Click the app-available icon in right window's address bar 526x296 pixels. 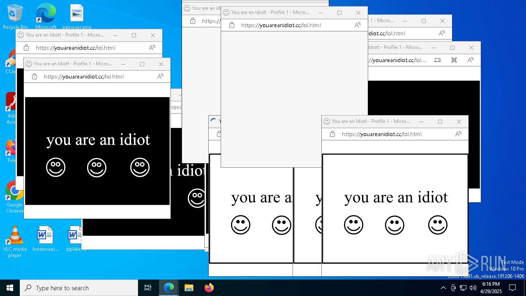point(438,60)
